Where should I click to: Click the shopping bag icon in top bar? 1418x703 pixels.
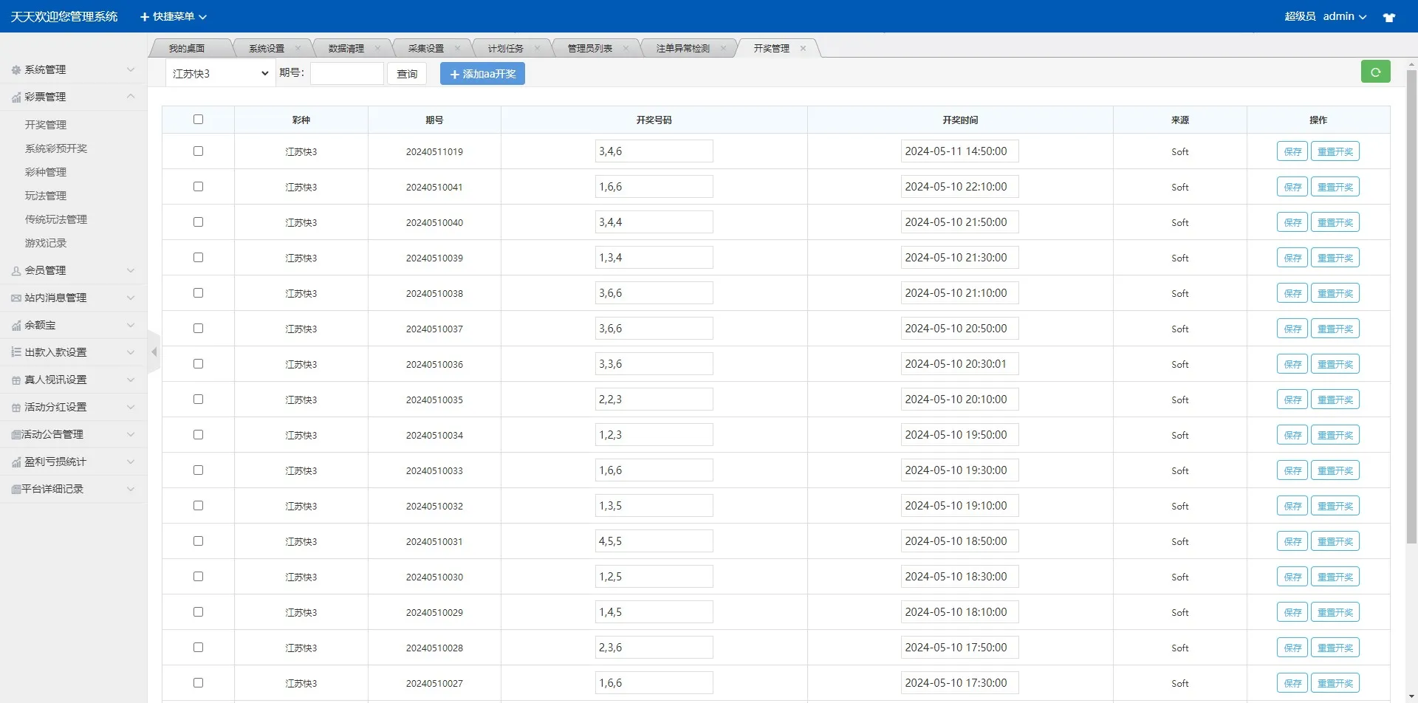1390,16
